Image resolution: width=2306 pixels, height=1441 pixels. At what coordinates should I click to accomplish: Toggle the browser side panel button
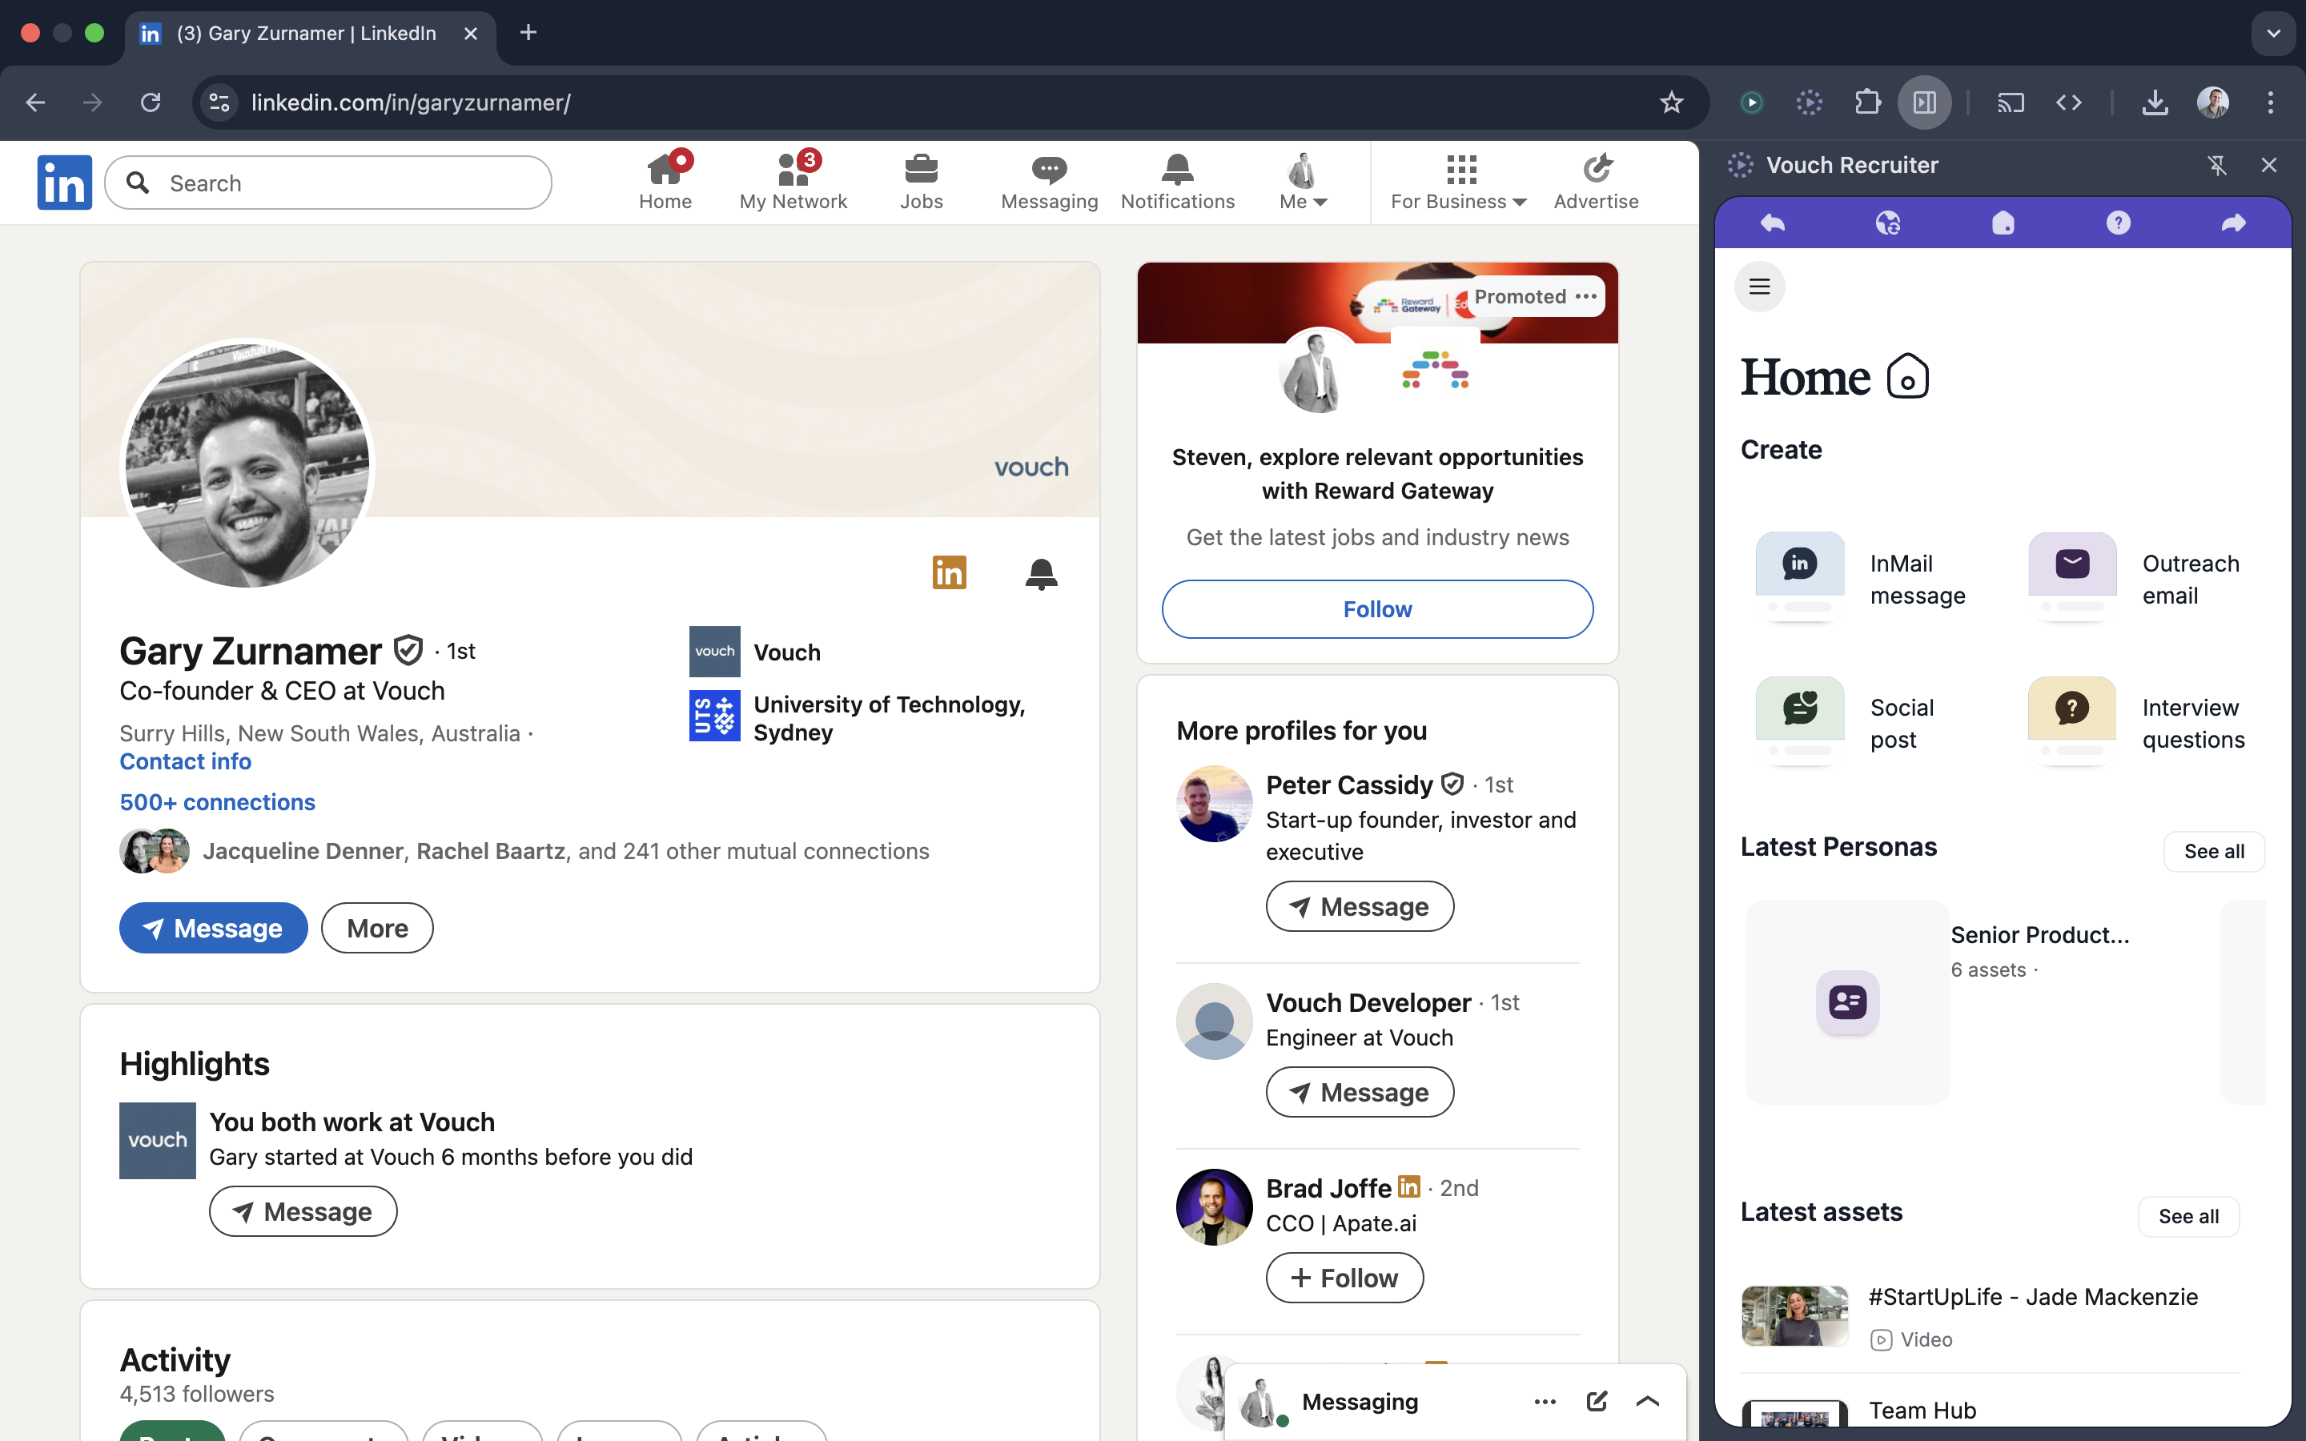(1925, 102)
